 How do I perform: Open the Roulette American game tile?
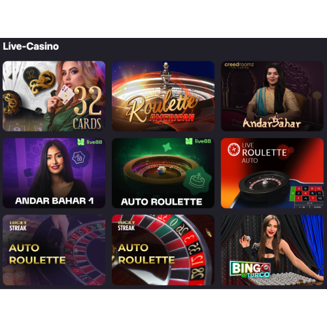tap(163, 96)
